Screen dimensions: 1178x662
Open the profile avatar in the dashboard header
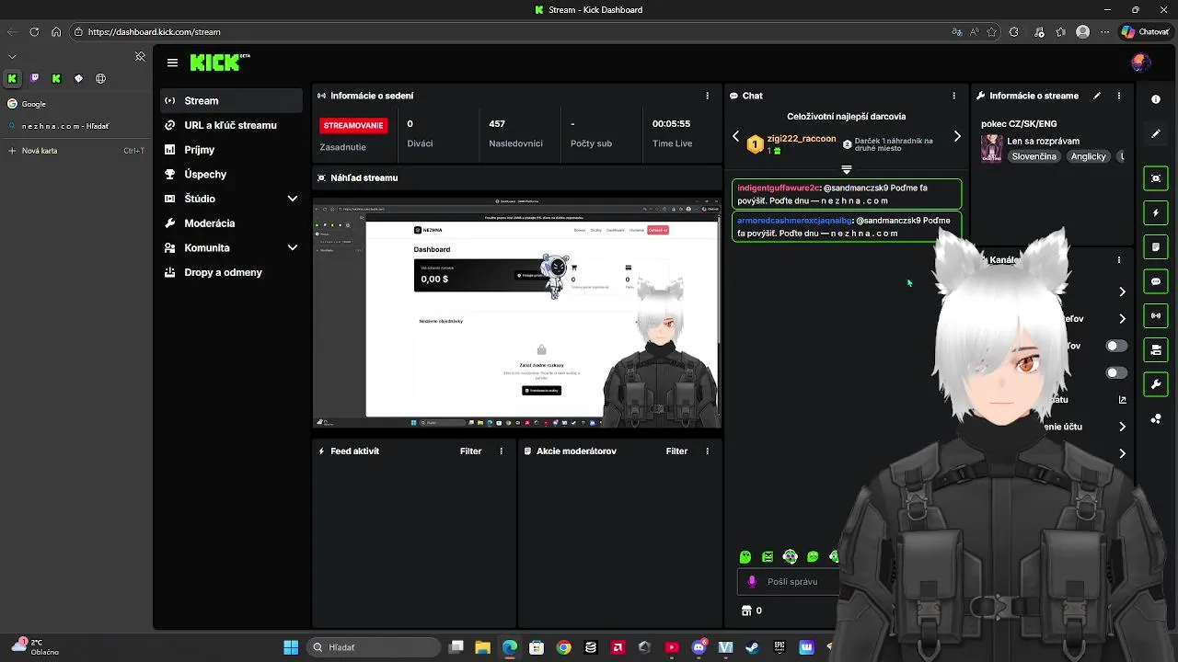[x=1141, y=63]
